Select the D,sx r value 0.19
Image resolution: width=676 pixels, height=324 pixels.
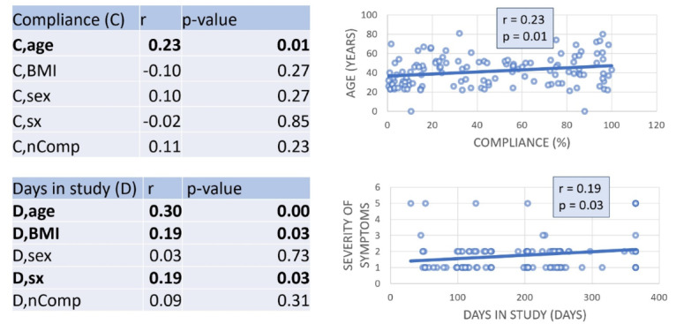point(165,278)
